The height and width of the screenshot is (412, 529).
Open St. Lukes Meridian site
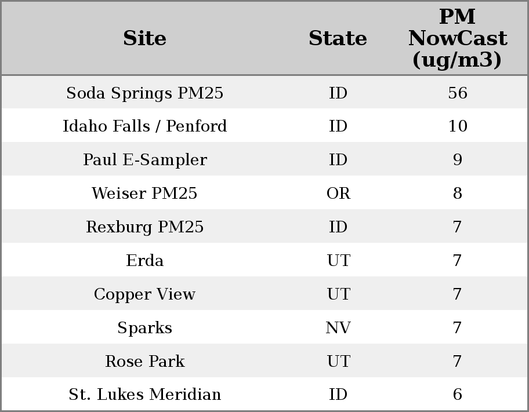point(144,395)
